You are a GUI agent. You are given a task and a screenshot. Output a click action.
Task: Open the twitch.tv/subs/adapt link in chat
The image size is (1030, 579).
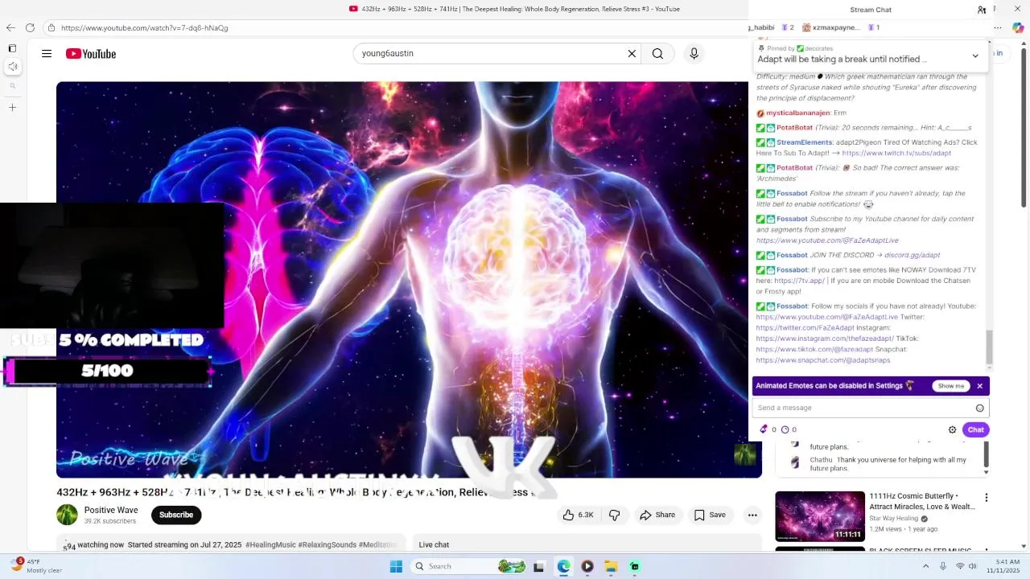[x=896, y=153]
